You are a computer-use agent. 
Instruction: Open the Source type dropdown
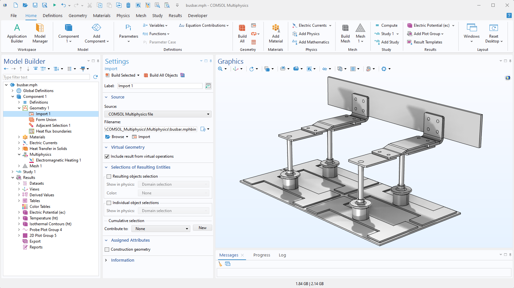click(158, 114)
